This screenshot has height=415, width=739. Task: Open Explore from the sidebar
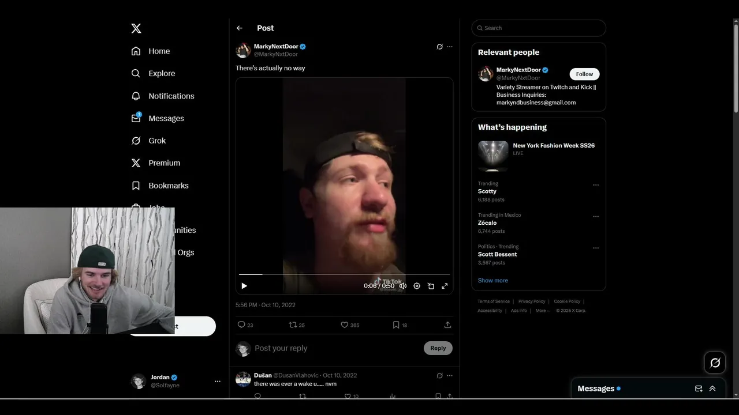click(153, 73)
